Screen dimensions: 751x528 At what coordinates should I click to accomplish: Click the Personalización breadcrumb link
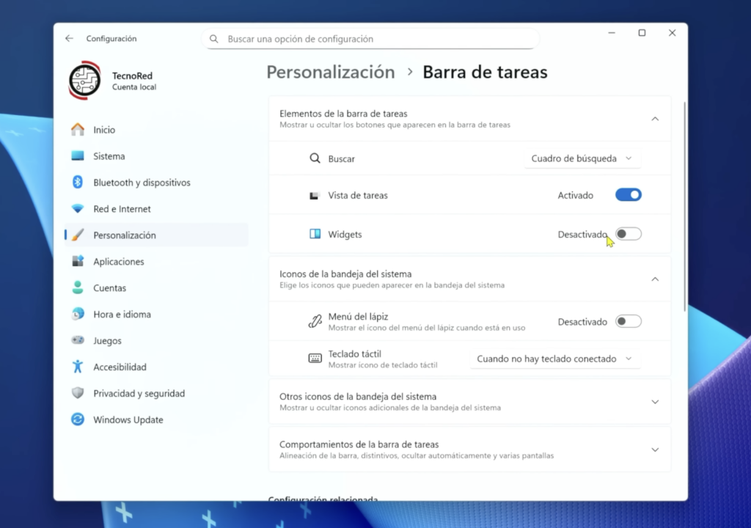(x=331, y=72)
